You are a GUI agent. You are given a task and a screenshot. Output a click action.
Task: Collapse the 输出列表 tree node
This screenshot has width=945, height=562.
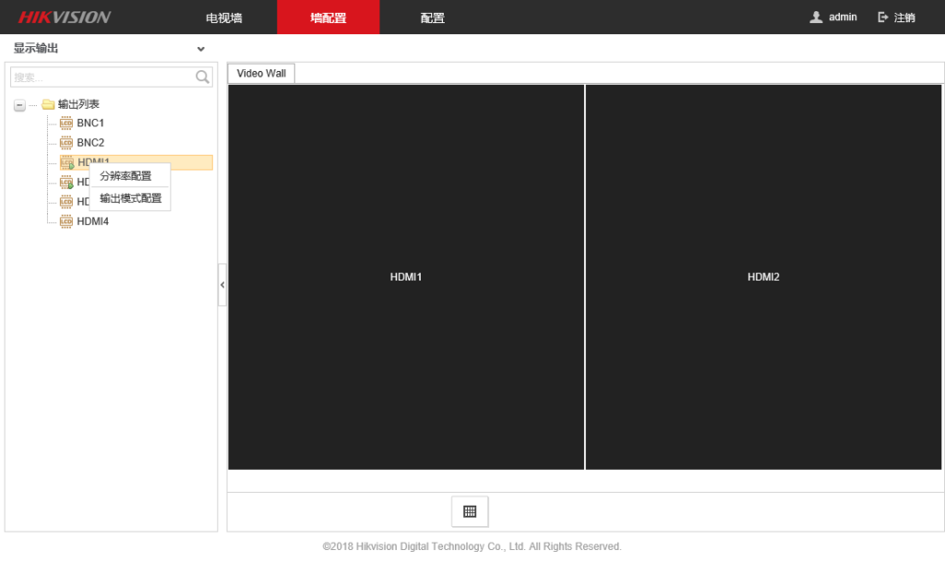pyautogui.click(x=19, y=105)
